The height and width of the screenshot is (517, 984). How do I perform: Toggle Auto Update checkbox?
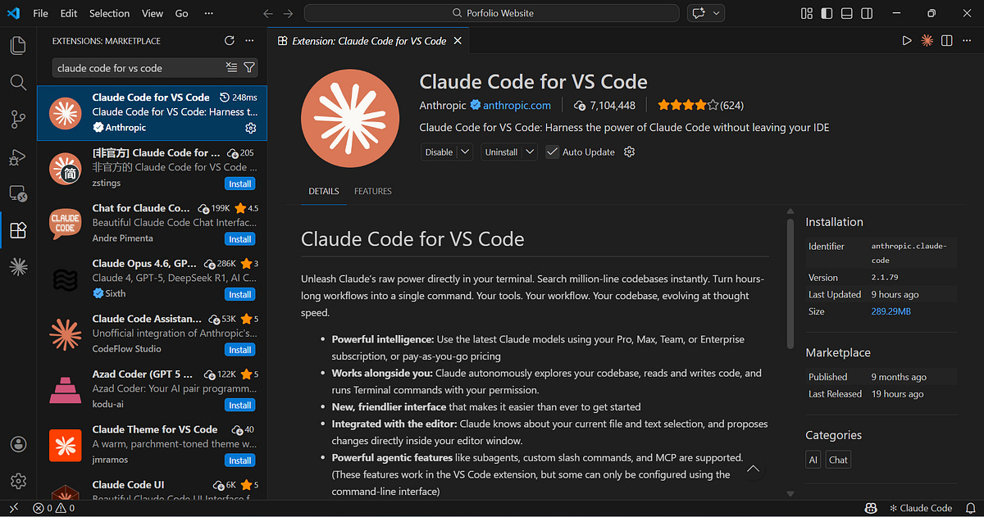[x=553, y=152]
